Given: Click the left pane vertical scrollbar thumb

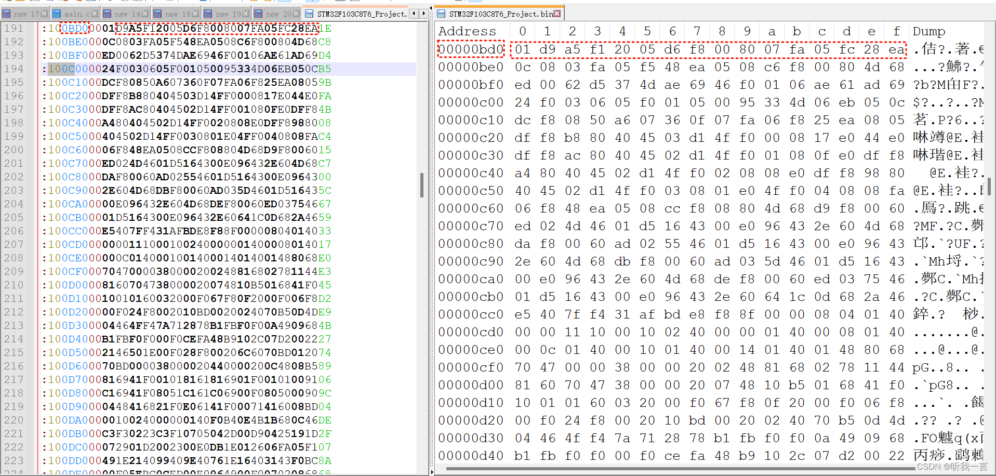Looking at the screenshot, I should click(422, 185).
